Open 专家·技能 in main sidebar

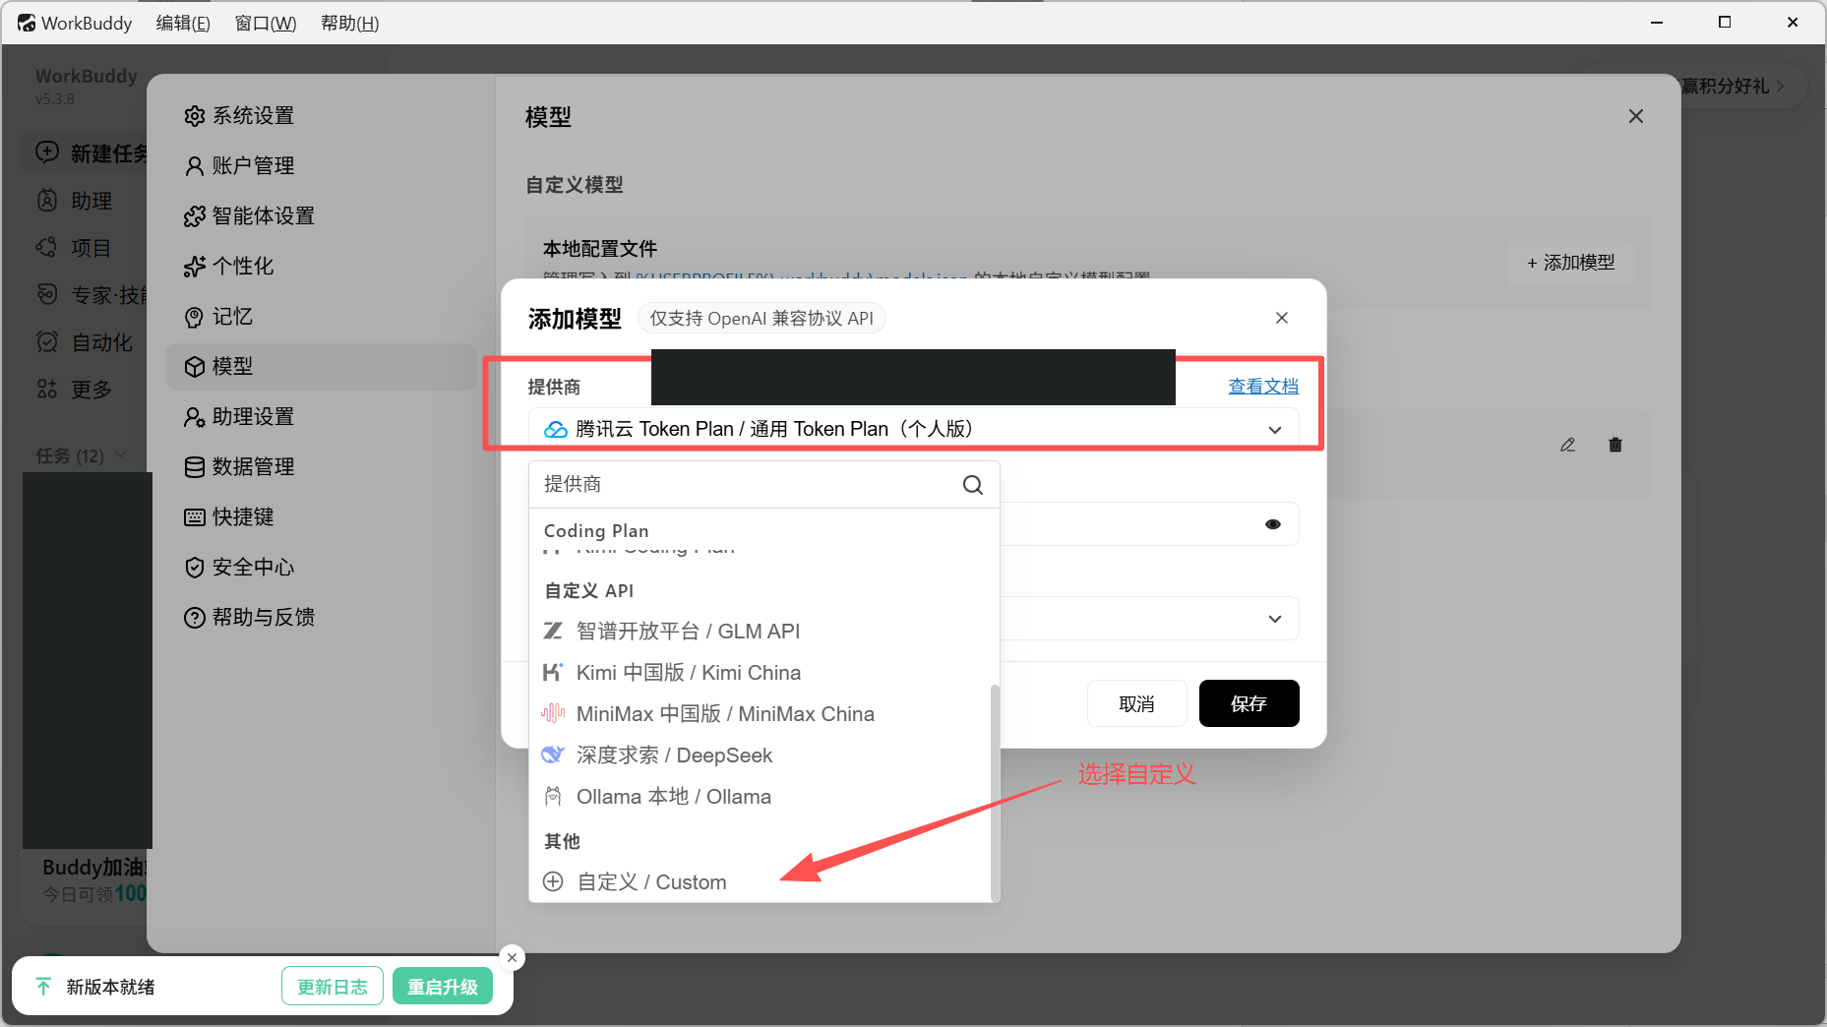pos(91,295)
